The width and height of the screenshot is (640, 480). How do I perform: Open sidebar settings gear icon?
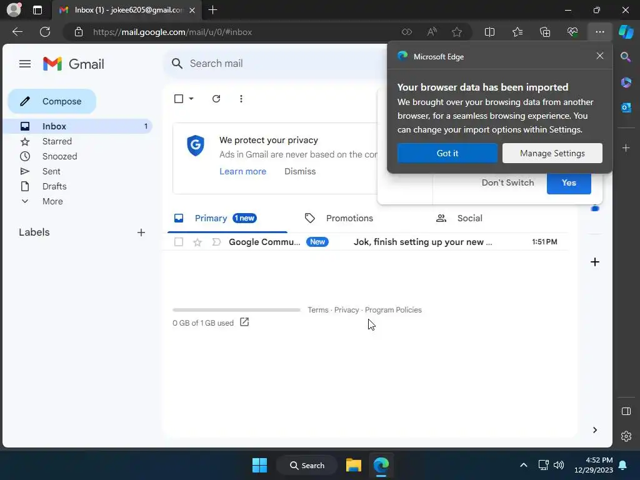click(x=626, y=436)
